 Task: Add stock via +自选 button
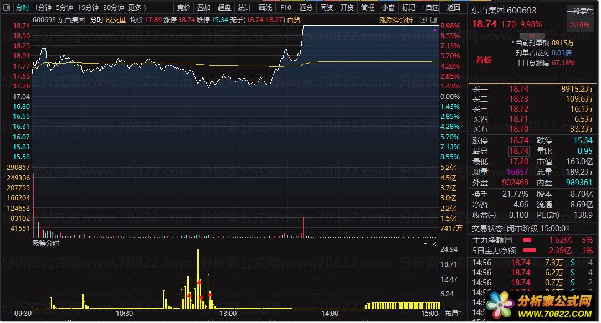tap(430, 8)
